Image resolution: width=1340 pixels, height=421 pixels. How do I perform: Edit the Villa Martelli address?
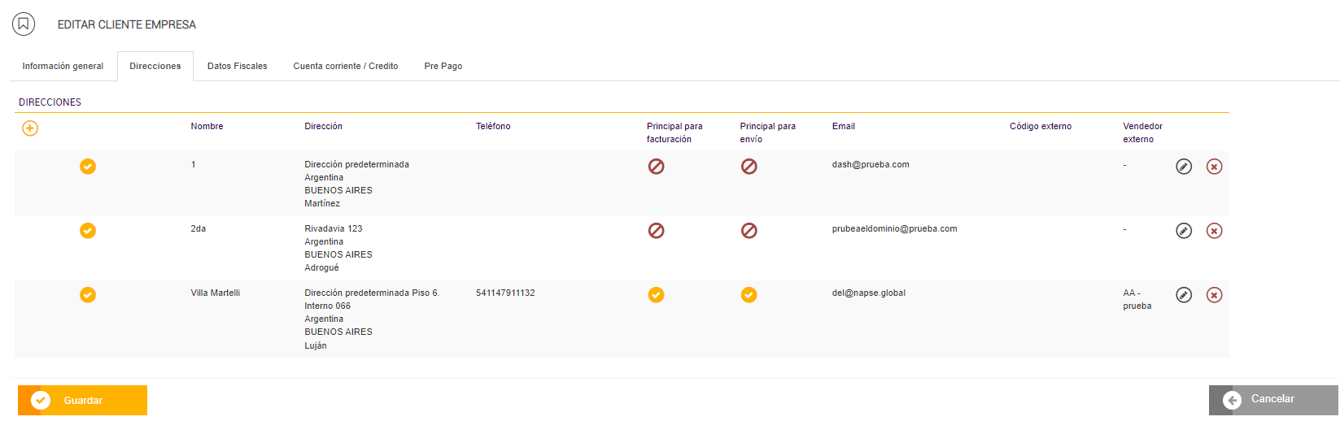[x=1184, y=295]
